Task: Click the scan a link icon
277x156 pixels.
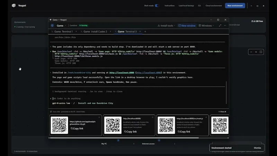Action: click(x=51, y=112)
